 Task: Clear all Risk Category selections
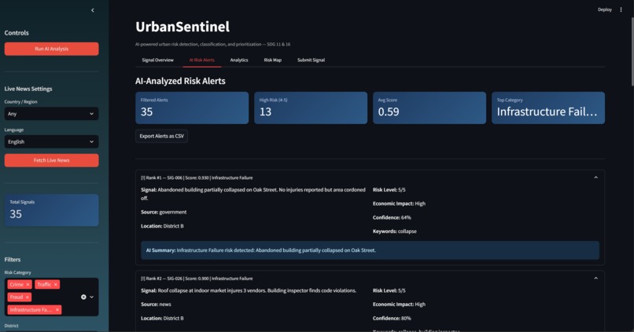point(83,297)
